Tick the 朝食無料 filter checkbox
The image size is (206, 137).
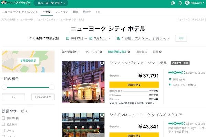click(3, 124)
